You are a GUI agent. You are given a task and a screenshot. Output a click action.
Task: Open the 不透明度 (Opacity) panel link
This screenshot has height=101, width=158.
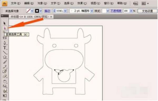[x=116, y=11]
